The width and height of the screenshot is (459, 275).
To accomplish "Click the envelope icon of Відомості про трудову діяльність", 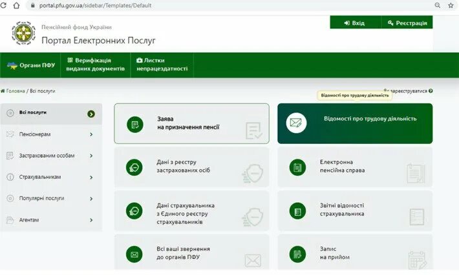I will coord(296,123).
